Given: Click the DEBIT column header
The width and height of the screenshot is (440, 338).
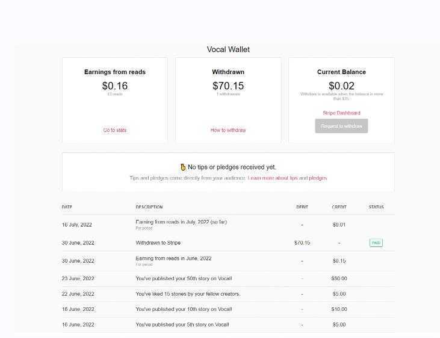Looking at the screenshot, I should (302, 207).
